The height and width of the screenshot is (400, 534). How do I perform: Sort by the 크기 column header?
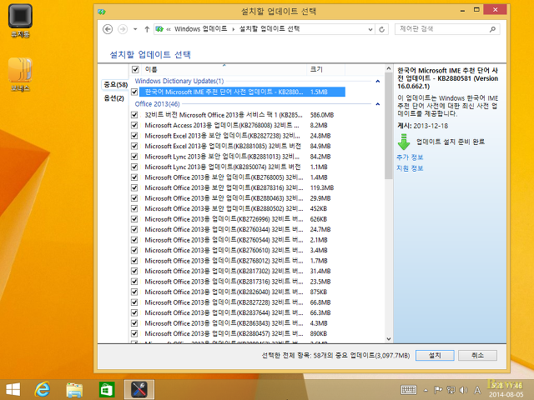pos(325,69)
